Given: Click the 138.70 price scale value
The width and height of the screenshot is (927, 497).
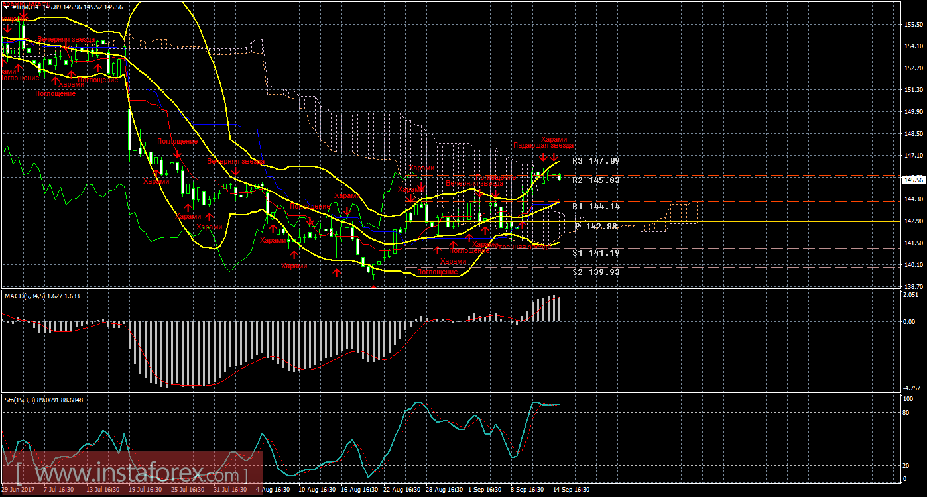Looking at the screenshot, I should click(913, 286).
